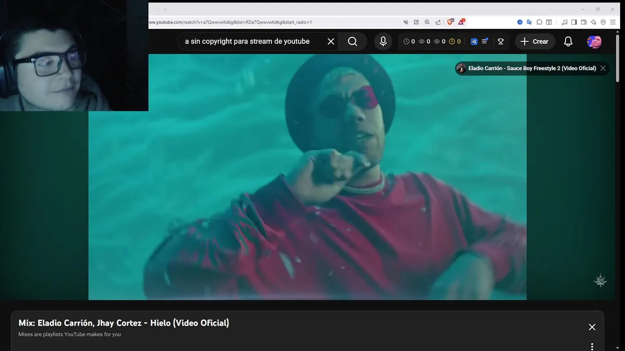The image size is (625, 351).
Task: Click the yellow clock counter in vidIQ bar
Action: click(455, 41)
